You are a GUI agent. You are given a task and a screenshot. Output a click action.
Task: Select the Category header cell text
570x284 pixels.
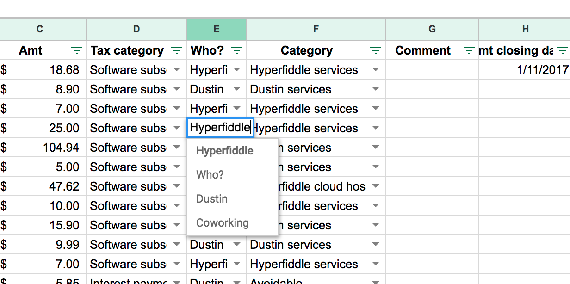(307, 50)
